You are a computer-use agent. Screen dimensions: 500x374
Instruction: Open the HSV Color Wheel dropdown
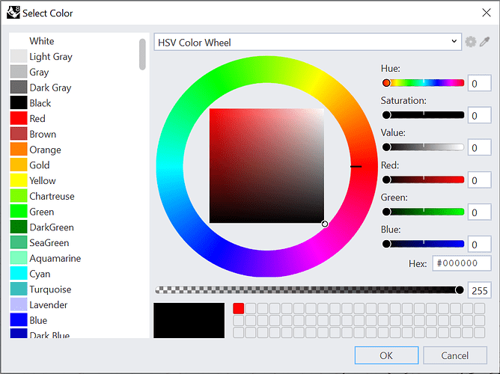308,42
